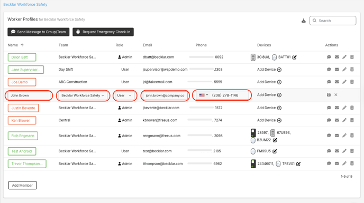The width and height of the screenshot is (364, 203).
Task: Open the Team dropdown for John Brown
Action: (x=83, y=95)
